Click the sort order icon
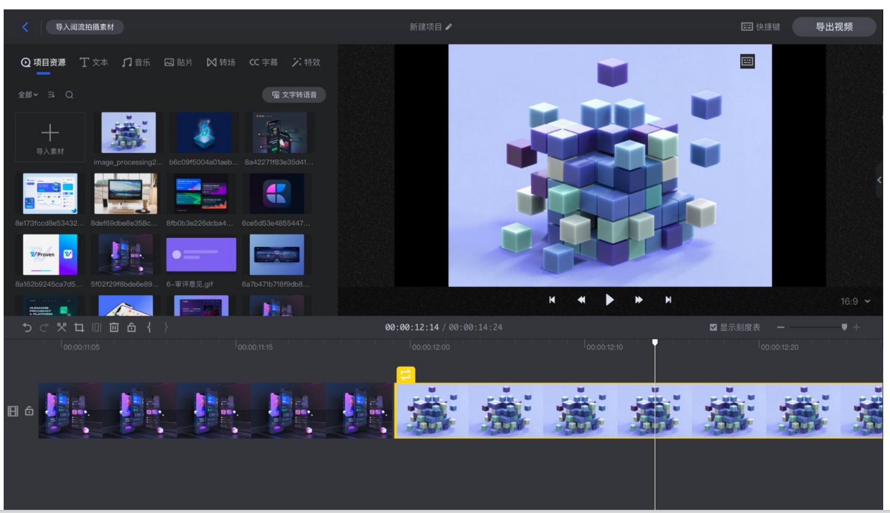This screenshot has width=890, height=513. [51, 95]
